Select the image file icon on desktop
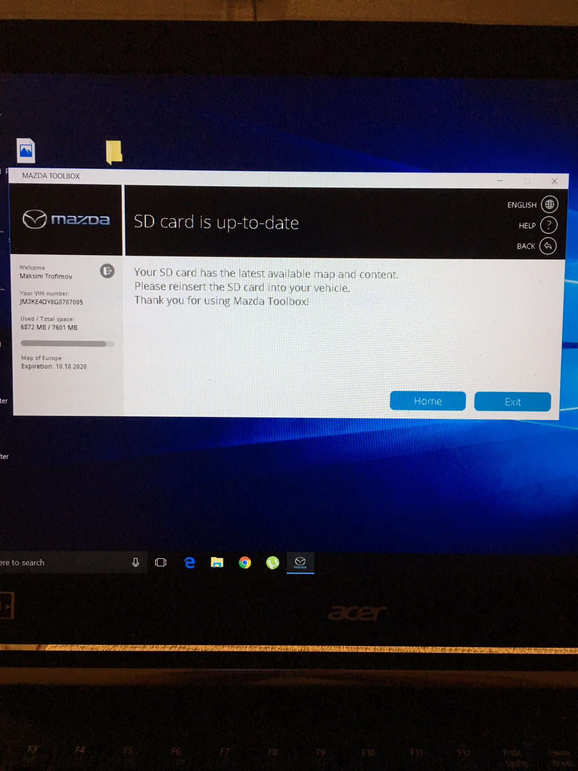Image resolution: width=578 pixels, height=771 pixels. pos(26,151)
